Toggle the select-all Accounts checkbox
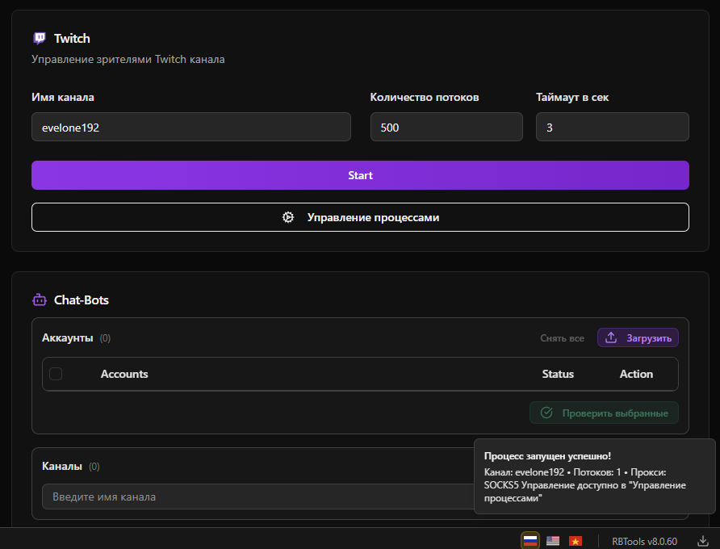 pos(56,374)
